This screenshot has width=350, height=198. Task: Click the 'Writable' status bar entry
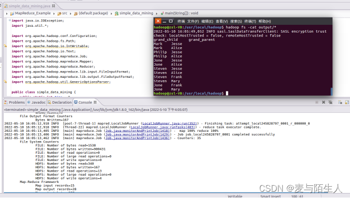pos(235,196)
